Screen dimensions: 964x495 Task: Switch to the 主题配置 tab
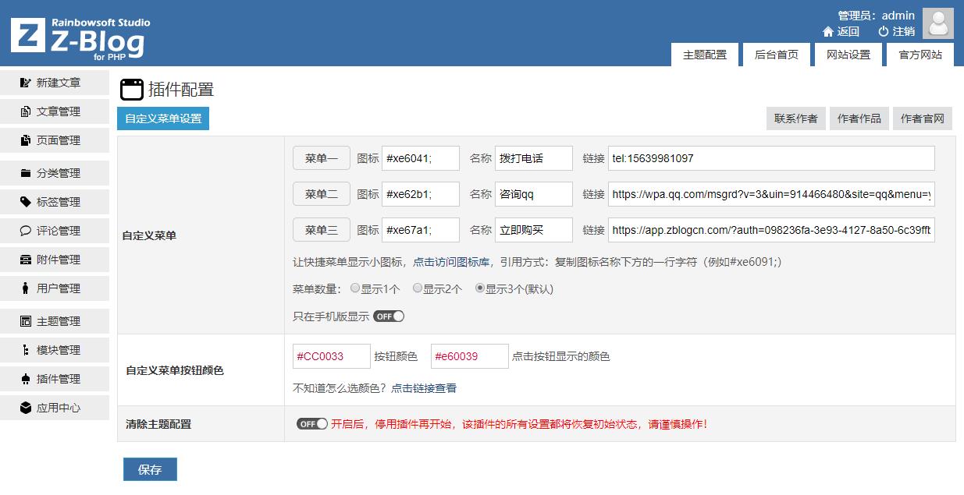point(704,55)
